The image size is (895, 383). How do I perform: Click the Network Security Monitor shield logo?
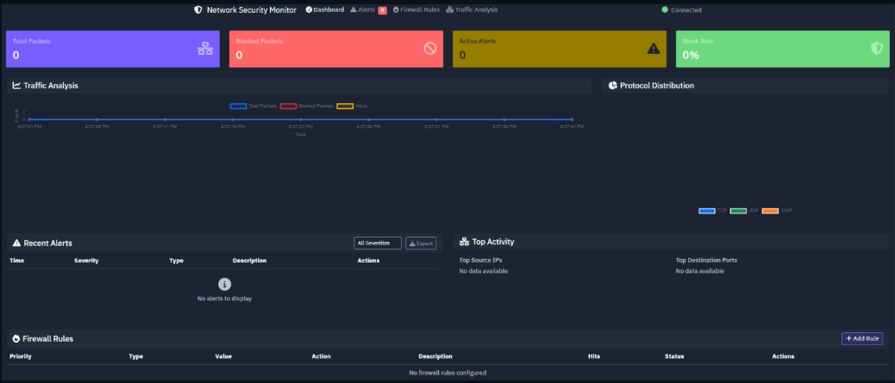click(x=198, y=9)
